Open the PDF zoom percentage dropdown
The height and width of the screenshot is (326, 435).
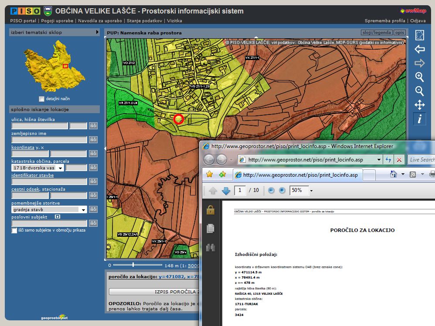[x=311, y=191]
